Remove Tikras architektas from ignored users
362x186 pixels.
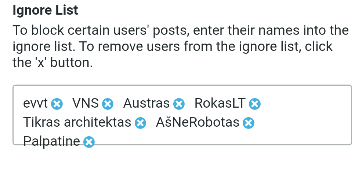coord(140,123)
